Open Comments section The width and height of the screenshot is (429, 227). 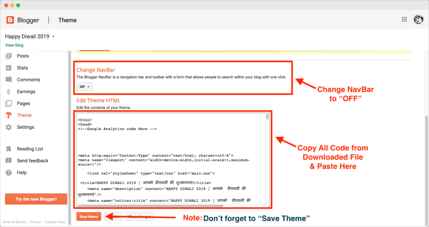coord(28,80)
